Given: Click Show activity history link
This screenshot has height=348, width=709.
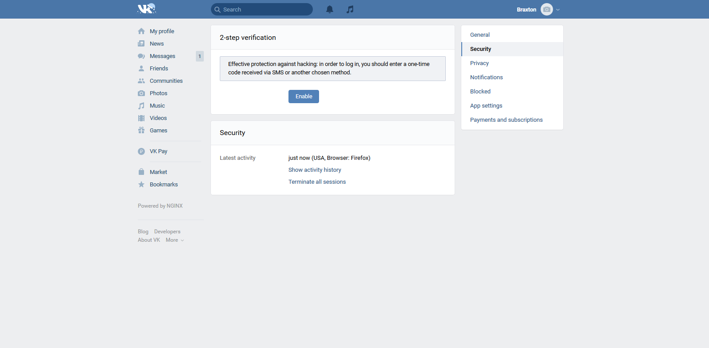Looking at the screenshot, I should [315, 170].
